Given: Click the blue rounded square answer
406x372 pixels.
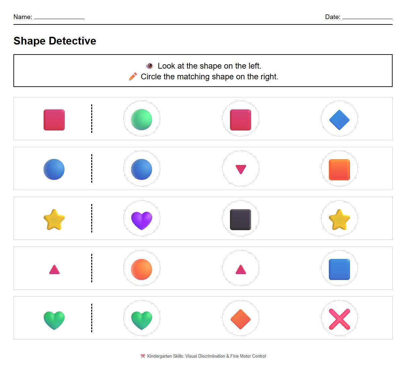Looking at the screenshot, I should pos(339,268).
